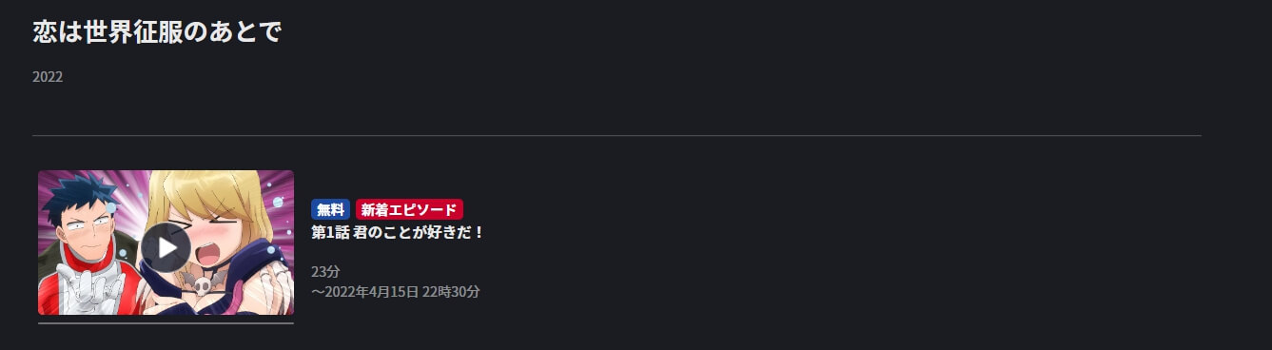Open the episode title 第1話 君のことが好きだ！

(398, 232)
